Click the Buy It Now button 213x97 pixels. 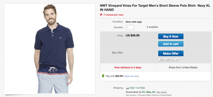[x=171, y=36]
